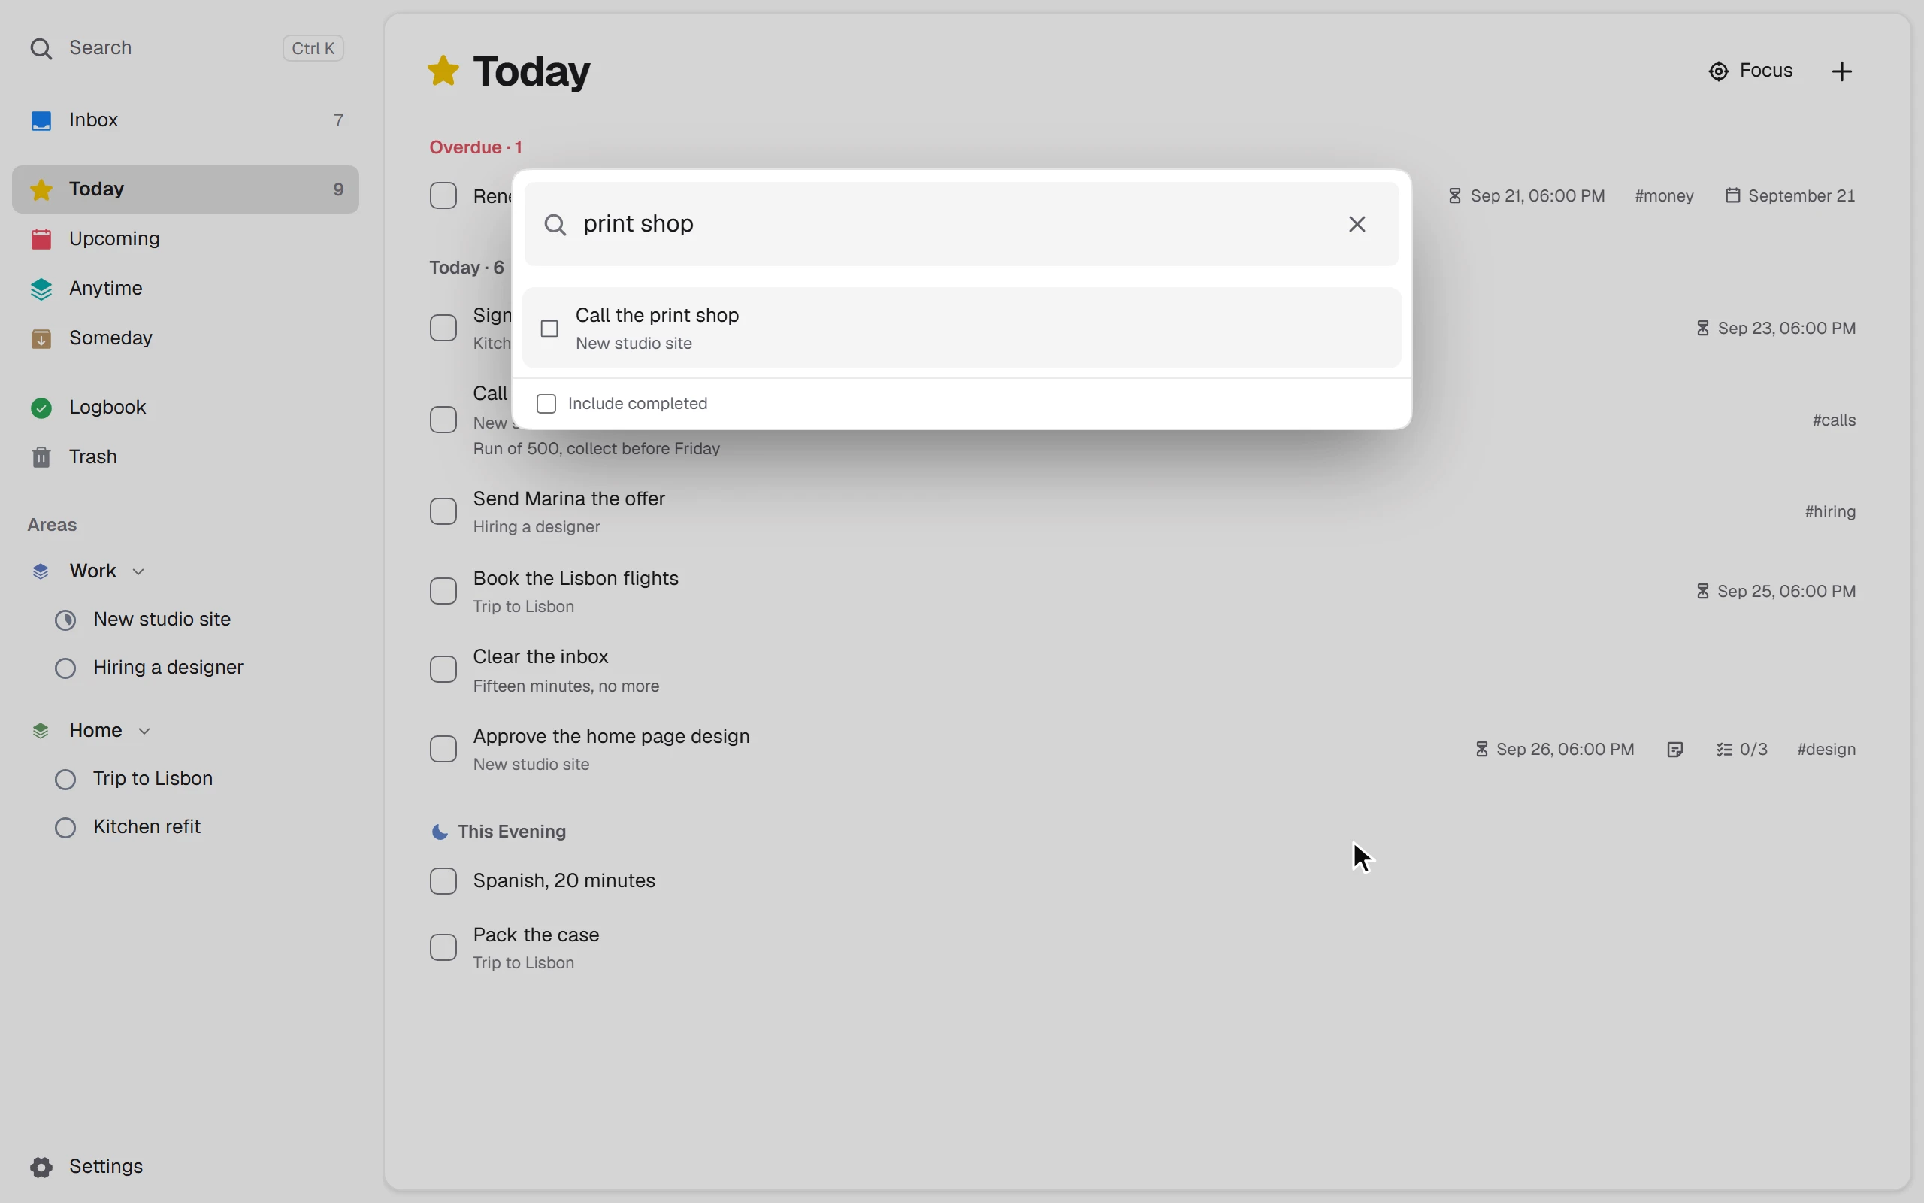The height and width of the screenshot is (1203, 1924).
Task: Collapse the Work area chevron
Action: [138, 573]
